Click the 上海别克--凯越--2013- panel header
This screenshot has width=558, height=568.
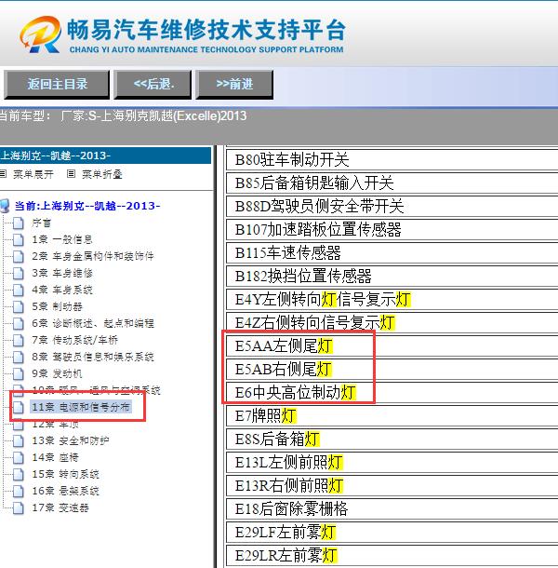tap(105, 156)
